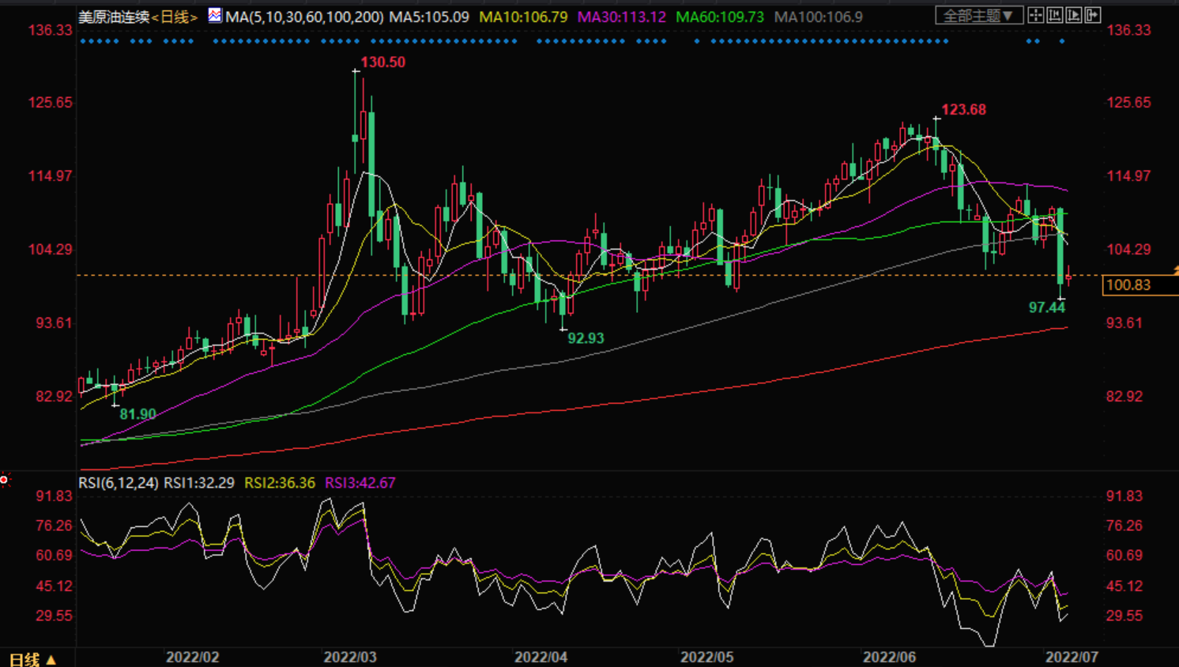Image resolution: width=1179 pixels, height=667 pixels.
Task: Expand the 日线 period selector at bottom left
Action: click(32, 659)
